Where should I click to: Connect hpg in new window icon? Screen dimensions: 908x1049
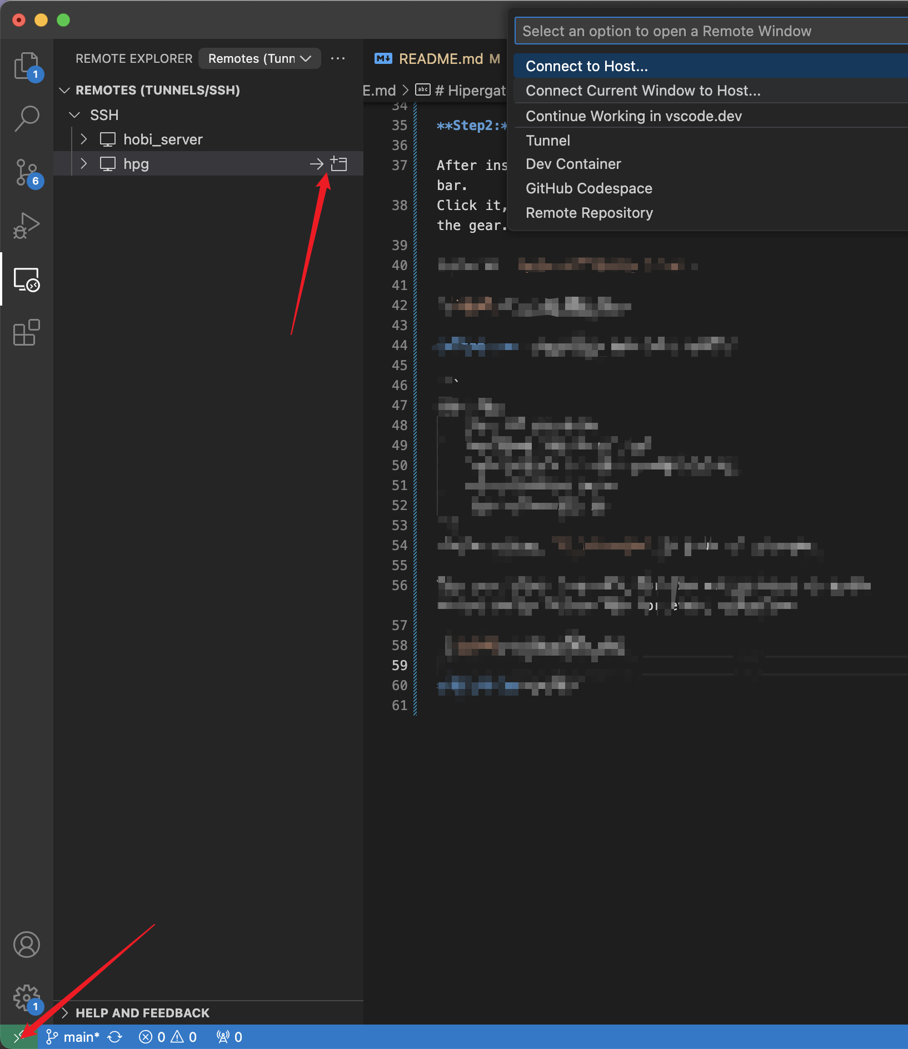point(338,164)
